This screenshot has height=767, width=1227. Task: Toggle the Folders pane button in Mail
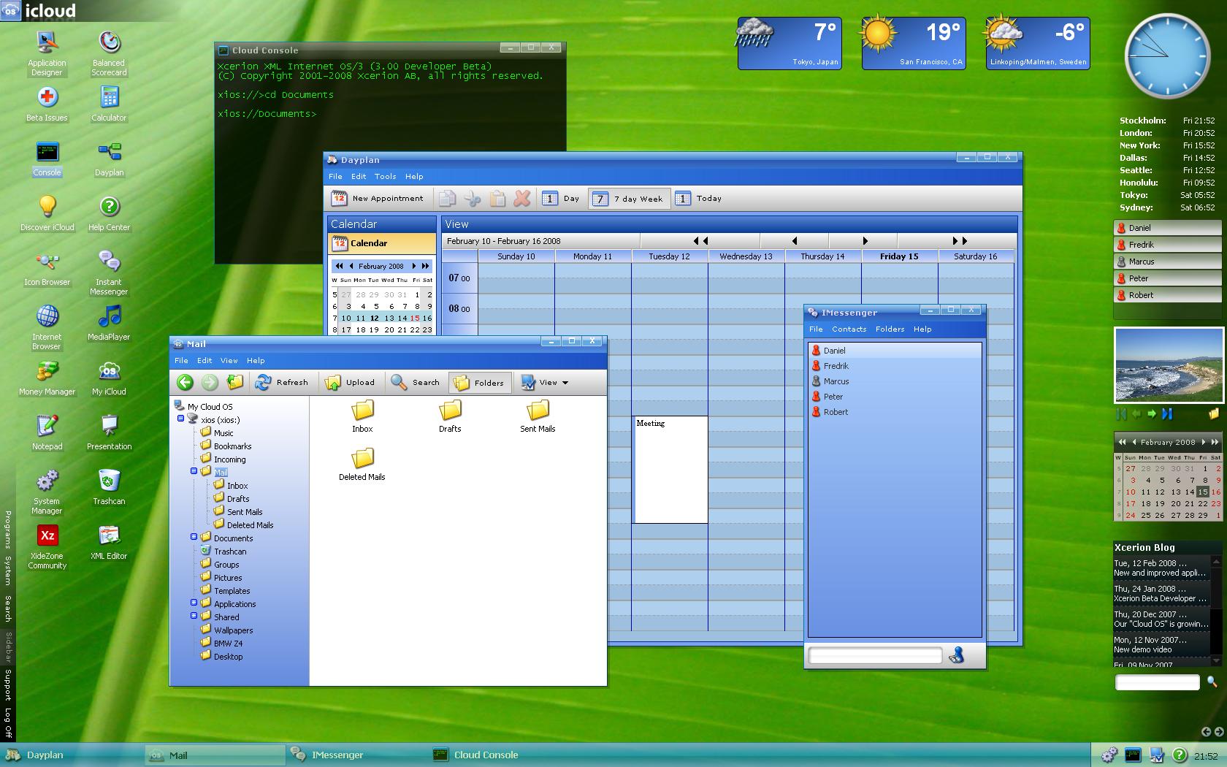[479, 382]
